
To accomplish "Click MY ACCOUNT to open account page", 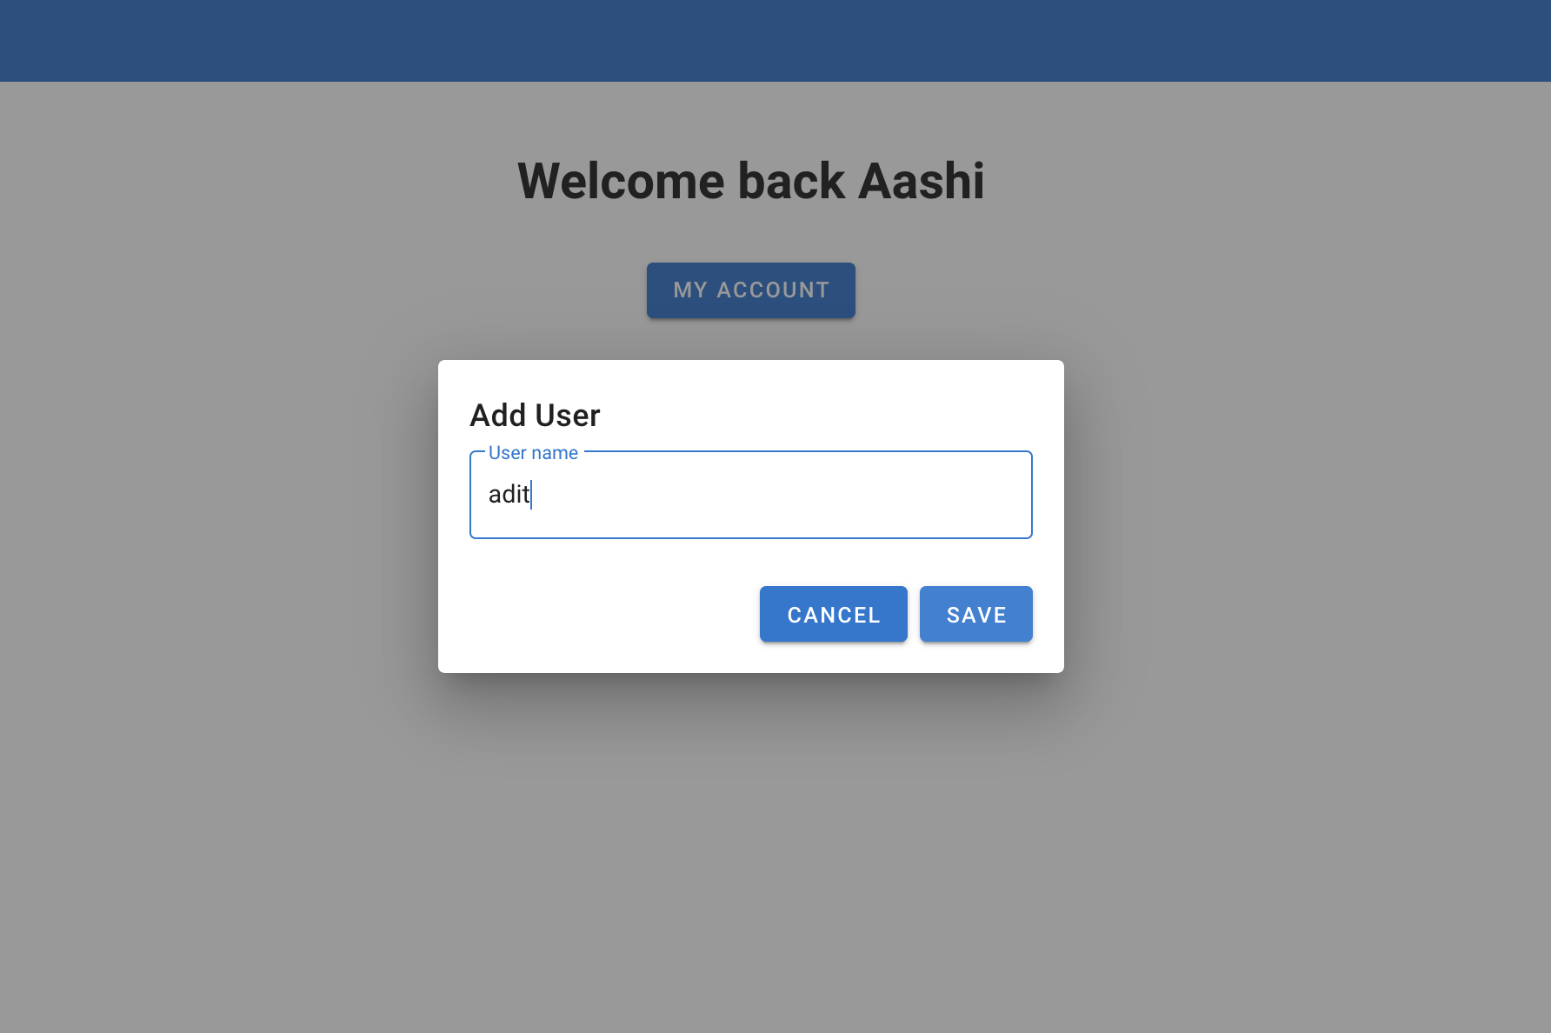I will 750,290.
